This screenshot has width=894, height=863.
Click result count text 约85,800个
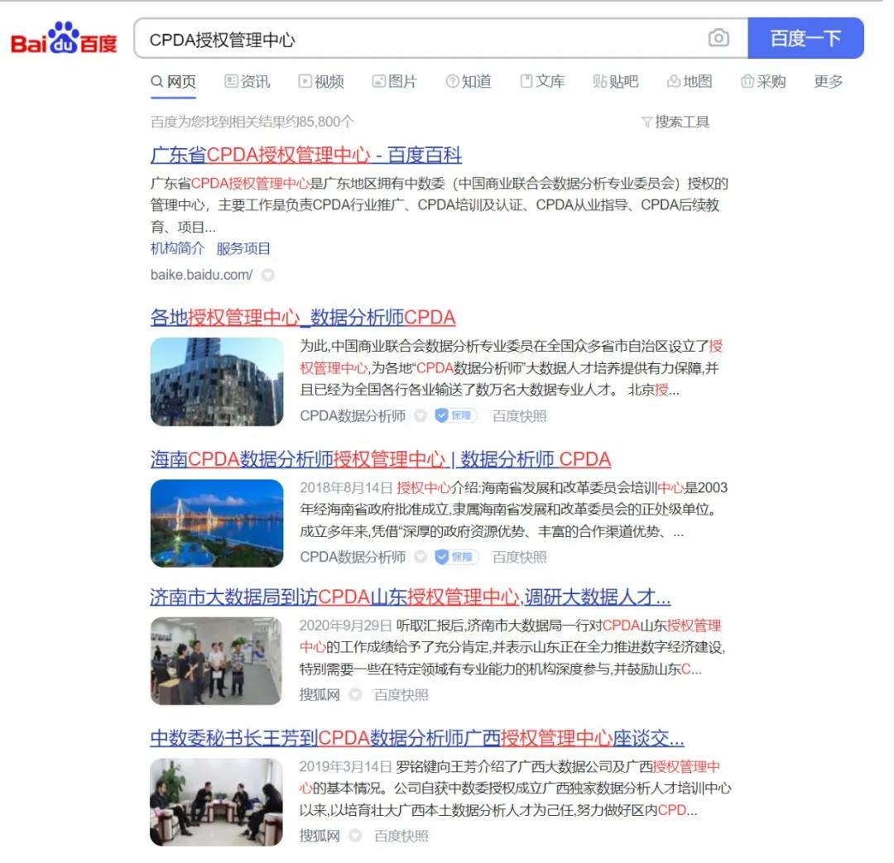320,122
